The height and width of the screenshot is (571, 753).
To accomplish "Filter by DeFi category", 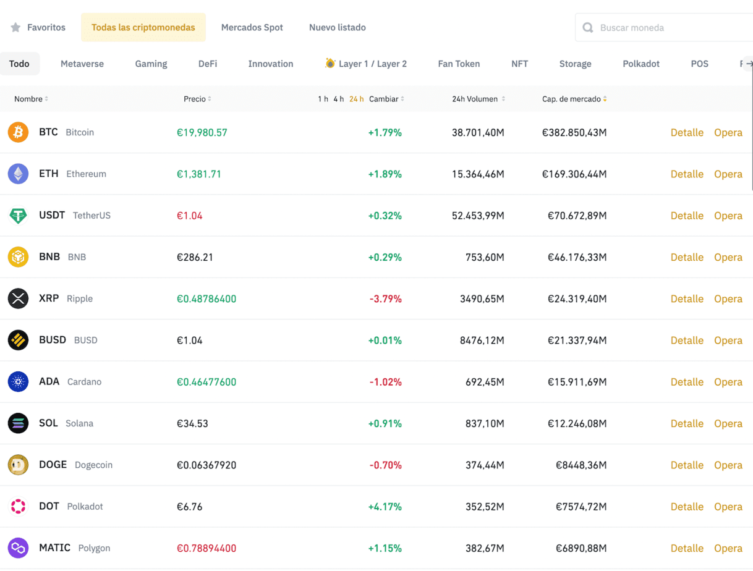I will click(x=208, y=64).
